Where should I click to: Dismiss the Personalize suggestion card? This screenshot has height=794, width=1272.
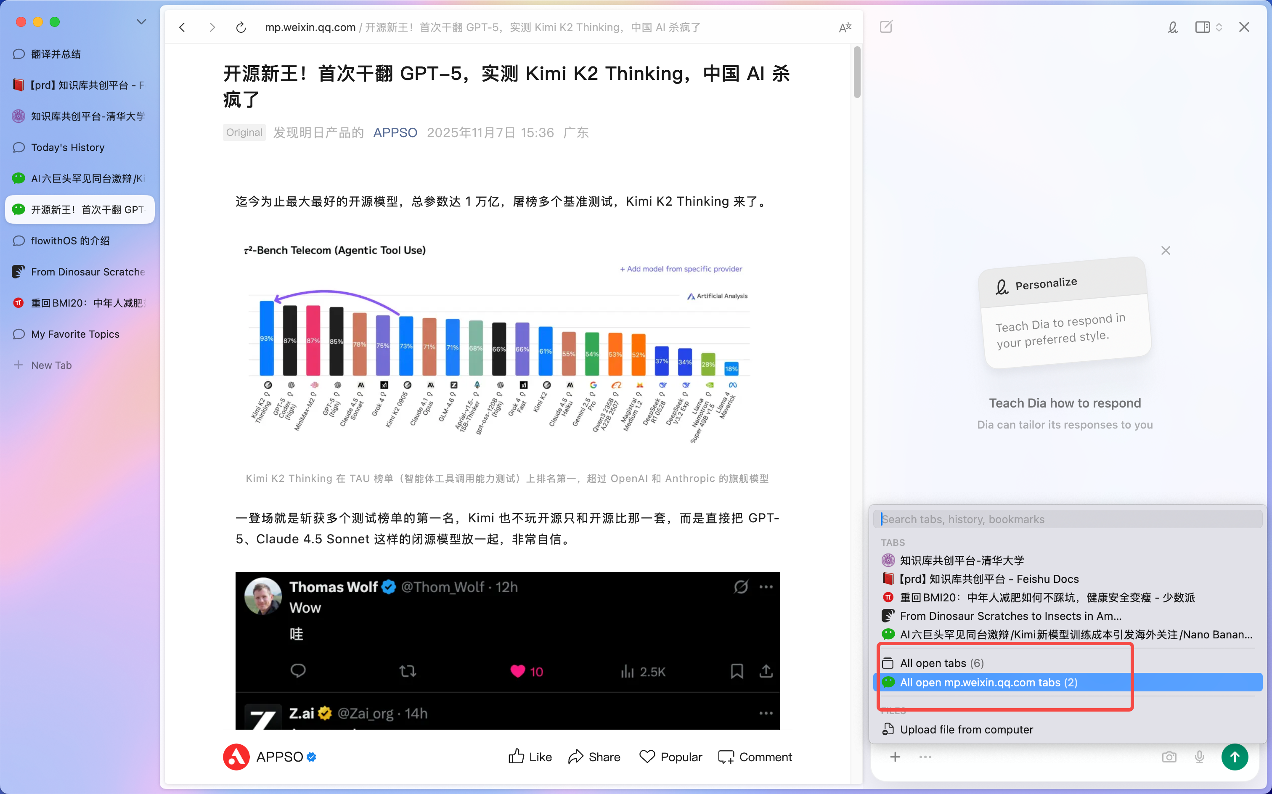1166,251
